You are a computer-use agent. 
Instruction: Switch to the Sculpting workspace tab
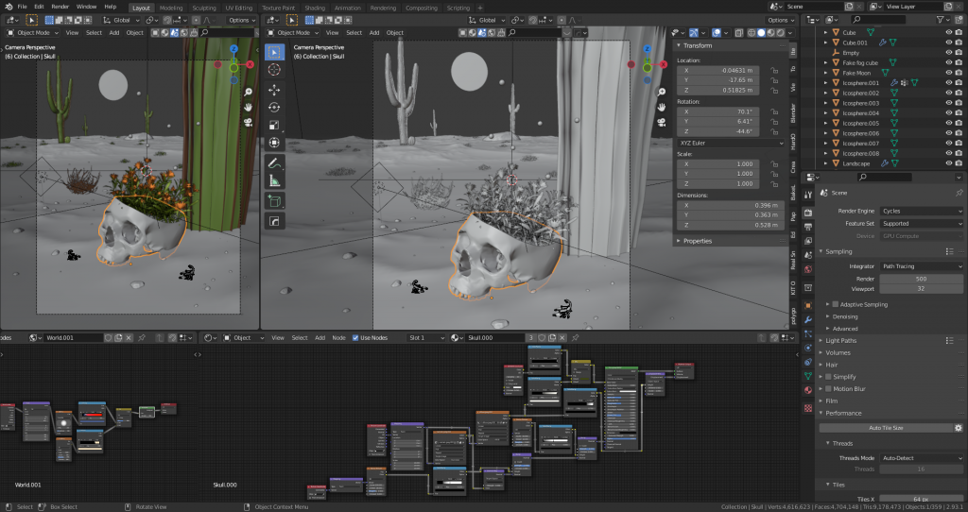pos(203,8)
